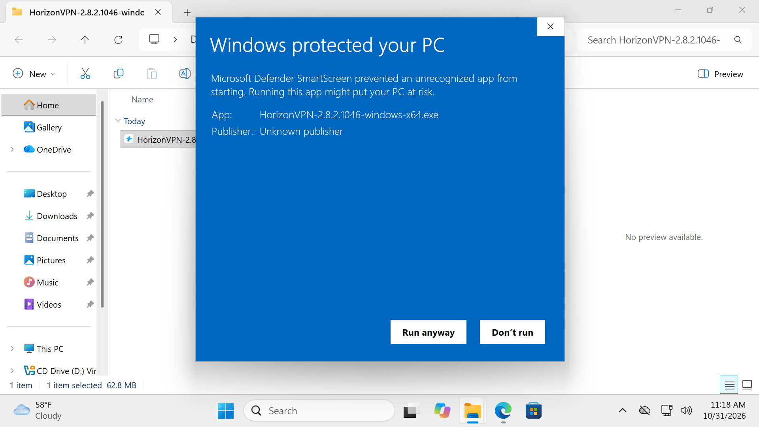Select the HorizonVPN-2.8 file in the list
Image resolution: width=759 pixels, height=427 pixels.
[x=159, y=140]
